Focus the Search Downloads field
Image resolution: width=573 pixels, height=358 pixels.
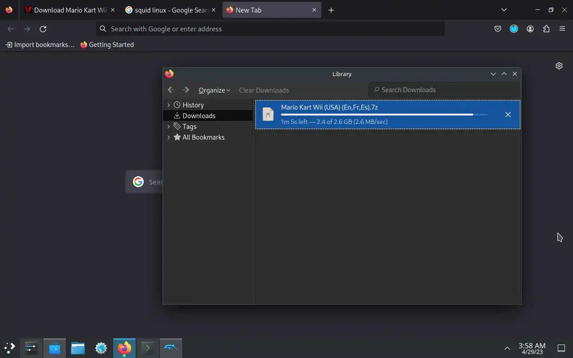click(444, 90)
